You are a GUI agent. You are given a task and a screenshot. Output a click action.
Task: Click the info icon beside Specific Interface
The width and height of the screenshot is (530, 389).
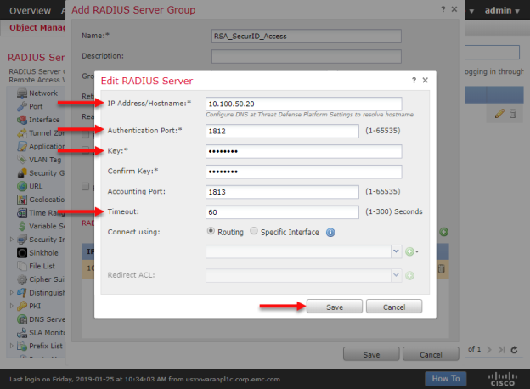point(330,232)
